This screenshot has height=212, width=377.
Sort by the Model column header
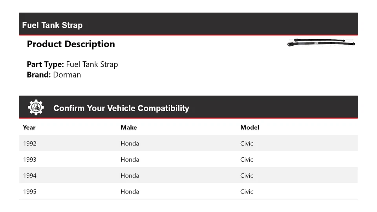click(249, 127)
